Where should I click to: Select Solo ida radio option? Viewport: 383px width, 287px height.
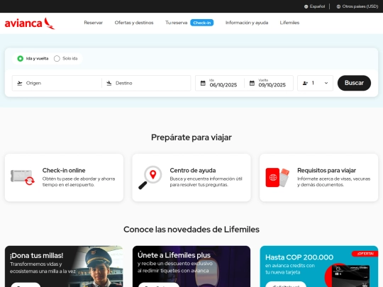point(57,59)
